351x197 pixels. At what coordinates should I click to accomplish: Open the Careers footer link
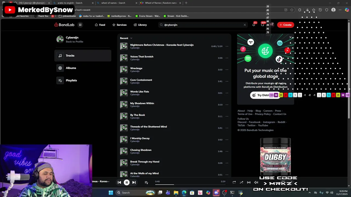point(268,111)
